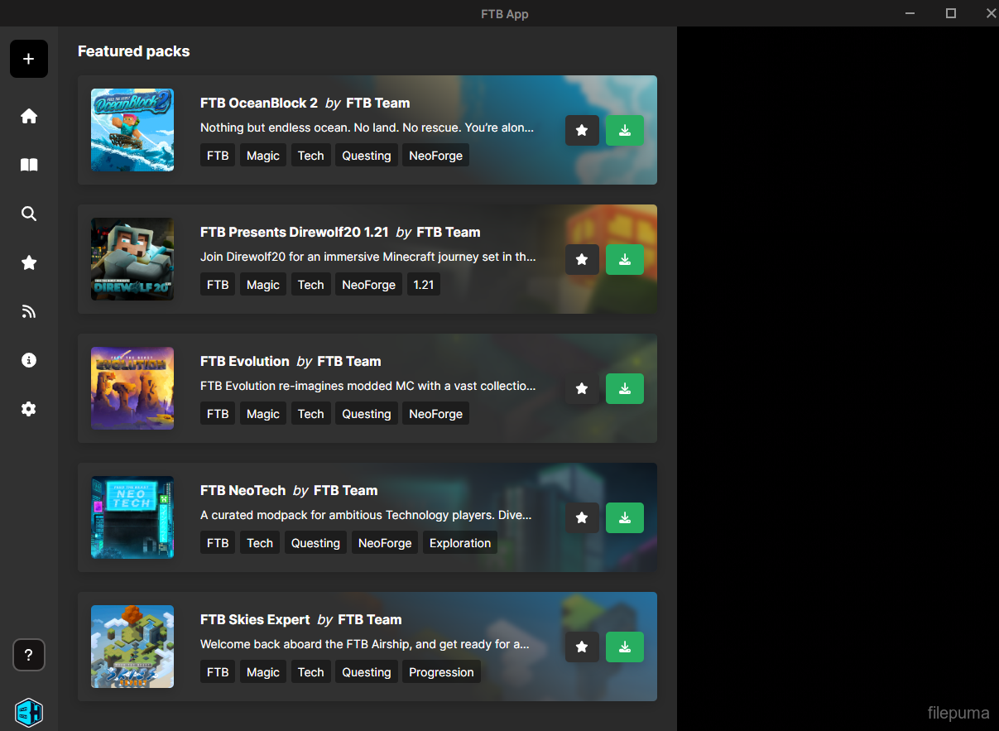The width and height of the screenshot is (999, 731).
Task: Select the 1.21 tag on Direwolf20 pack
Action: click(x=423, y=285)
